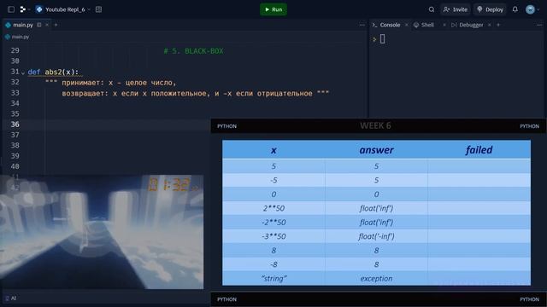Add a new tab in the console pane

tap(498, 25)
